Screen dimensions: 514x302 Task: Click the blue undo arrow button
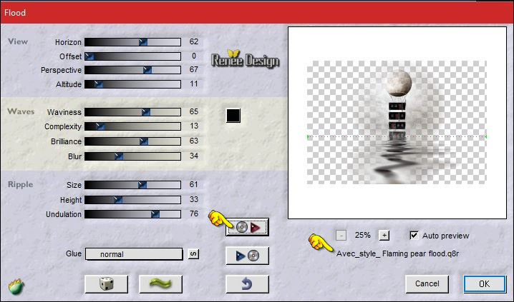click(x=247, y=284)
